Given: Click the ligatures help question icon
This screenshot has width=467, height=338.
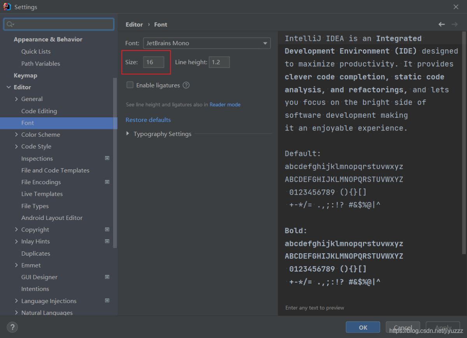Looking at the screenshot, I should (186, 85).
